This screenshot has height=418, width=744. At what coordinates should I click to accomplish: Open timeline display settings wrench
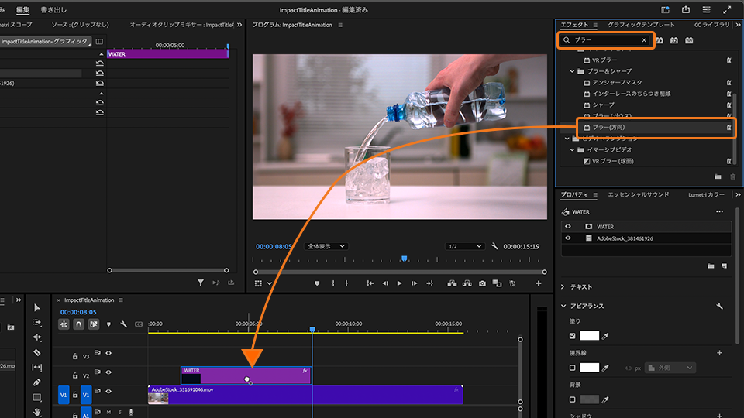coord(123,324)
